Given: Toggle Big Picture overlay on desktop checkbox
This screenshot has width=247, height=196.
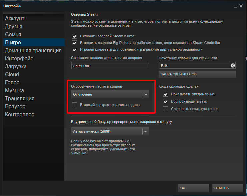Looking at the screenshot, I should (75, 43).
